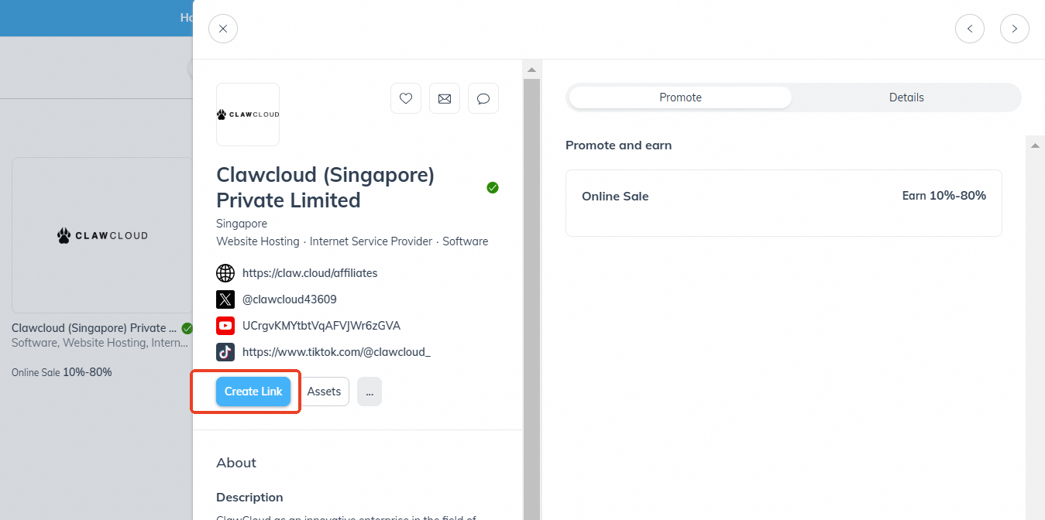This screenshot has width=1045, height=520.
Task: Click the envelope email icon
Action: click(x=445, y=98)
